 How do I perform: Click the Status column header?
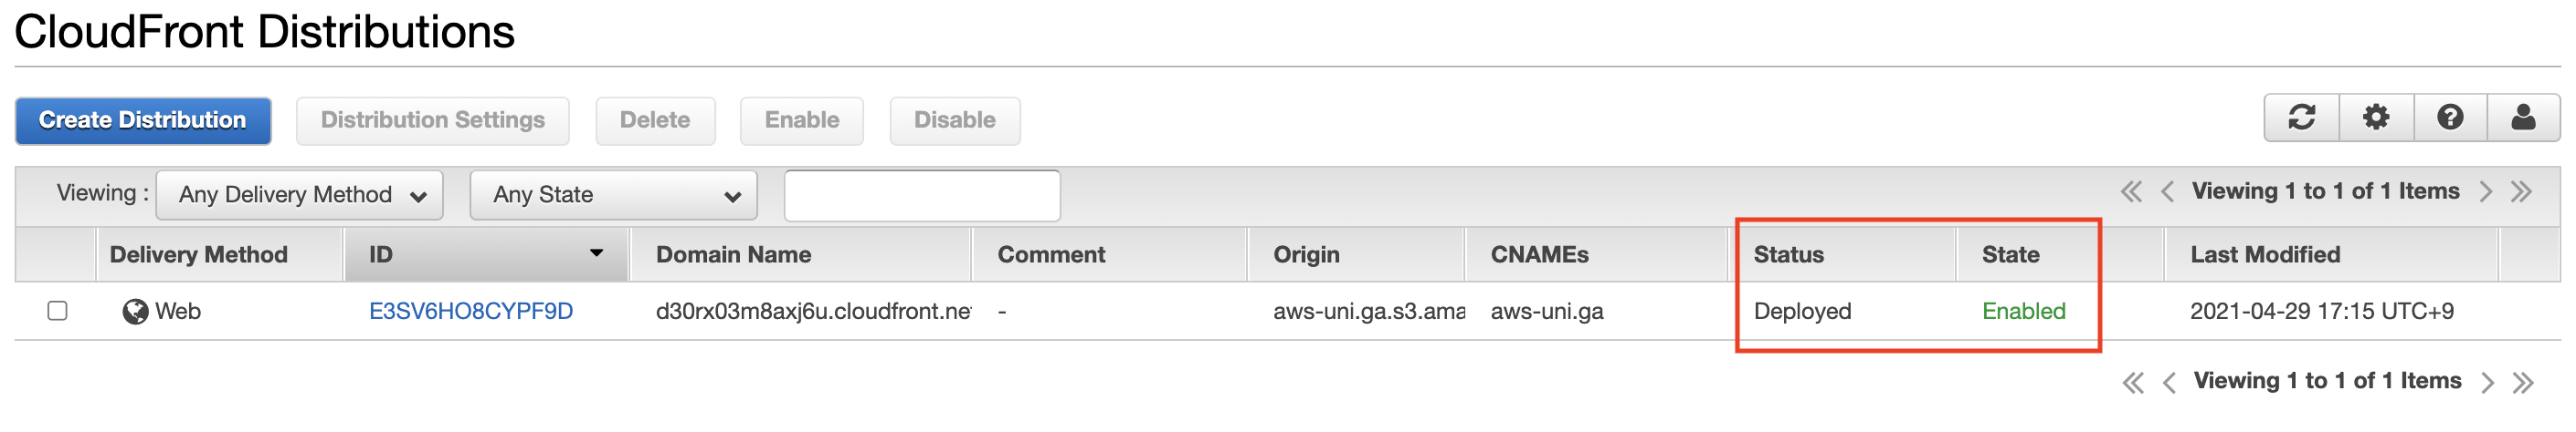pos(1788,254)
